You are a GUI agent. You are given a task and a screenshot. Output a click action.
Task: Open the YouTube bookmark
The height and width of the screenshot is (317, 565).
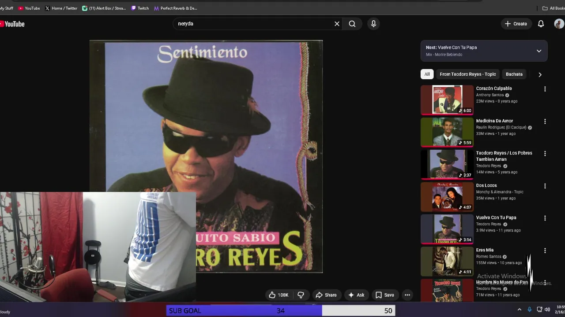click(x=29, y=8)
